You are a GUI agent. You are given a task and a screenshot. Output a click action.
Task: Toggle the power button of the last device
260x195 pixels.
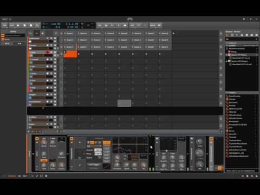[211, 139]
